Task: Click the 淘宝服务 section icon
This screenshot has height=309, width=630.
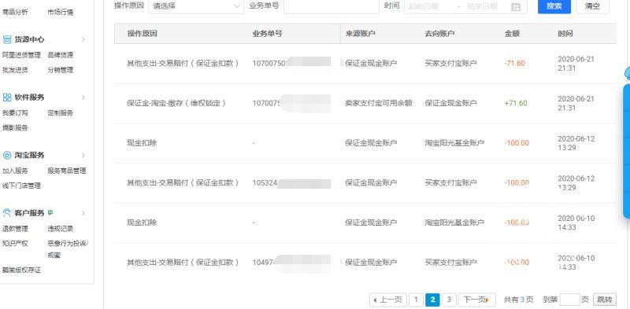Action: pos(7,156)
